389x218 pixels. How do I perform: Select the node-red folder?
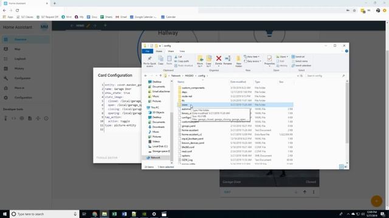point(187,96)
